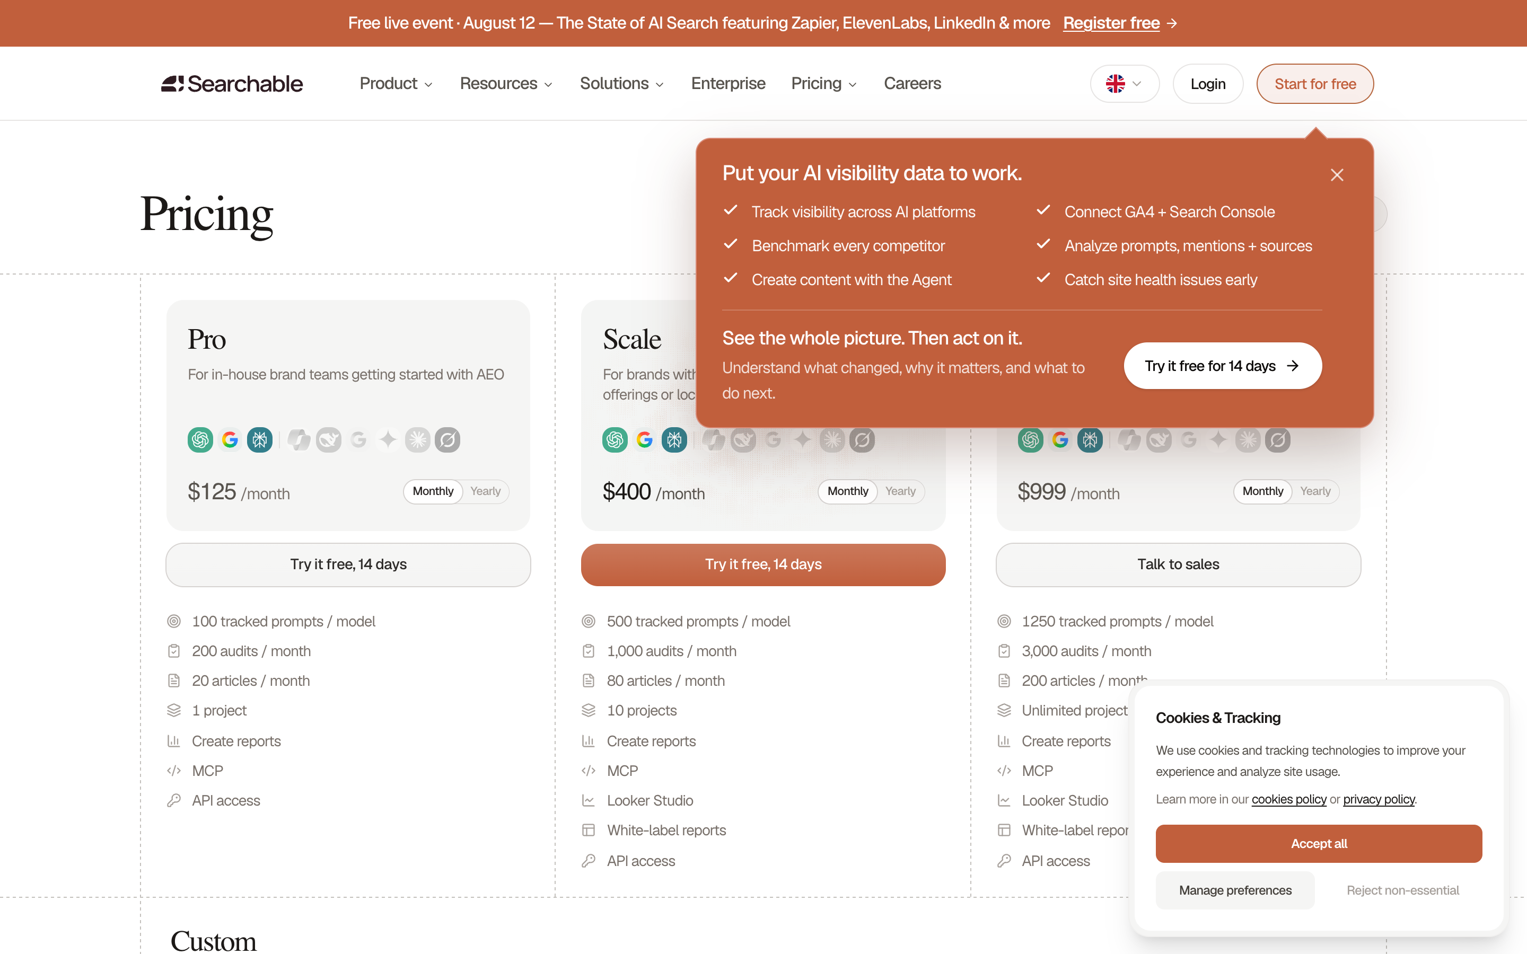Click the greyed Gemini sparkle icon in Pro card
Screen dimensions: 1527x954
[388, 440]
